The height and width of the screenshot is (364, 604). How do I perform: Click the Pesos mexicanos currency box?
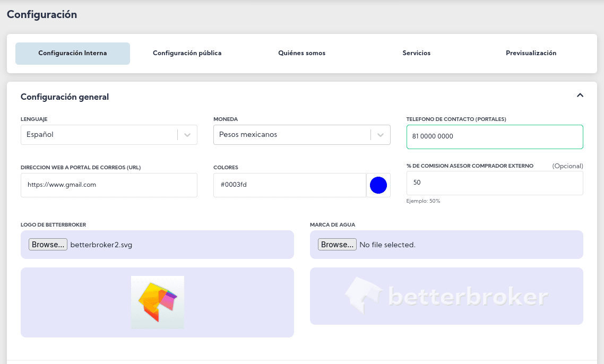coord(291,135)
